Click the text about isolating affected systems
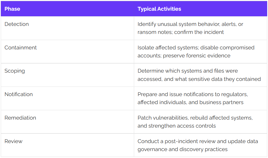 (196, 52)
